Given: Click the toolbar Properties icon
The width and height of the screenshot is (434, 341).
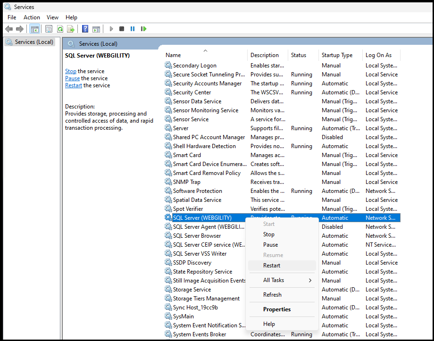Looking at the screenshot, I should pos(49,29).
